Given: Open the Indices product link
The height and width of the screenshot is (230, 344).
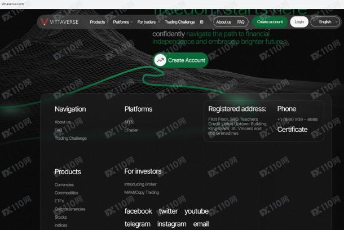Looking at the screenshot, I should pyautogui.click(x=61, y=225).
